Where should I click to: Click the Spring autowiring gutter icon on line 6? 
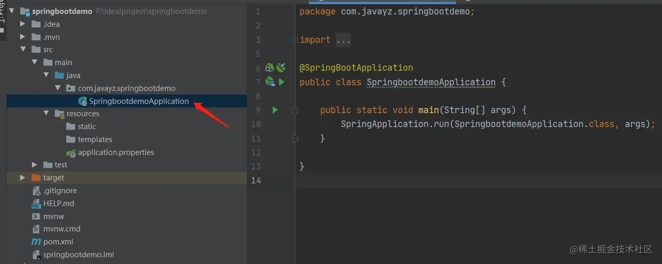click(x=280, y=67)
